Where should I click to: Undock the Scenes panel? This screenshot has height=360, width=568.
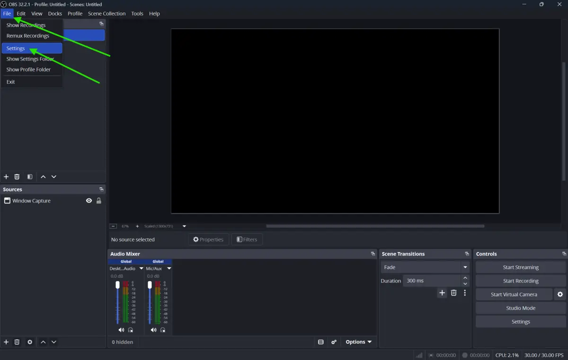(101, 24)
